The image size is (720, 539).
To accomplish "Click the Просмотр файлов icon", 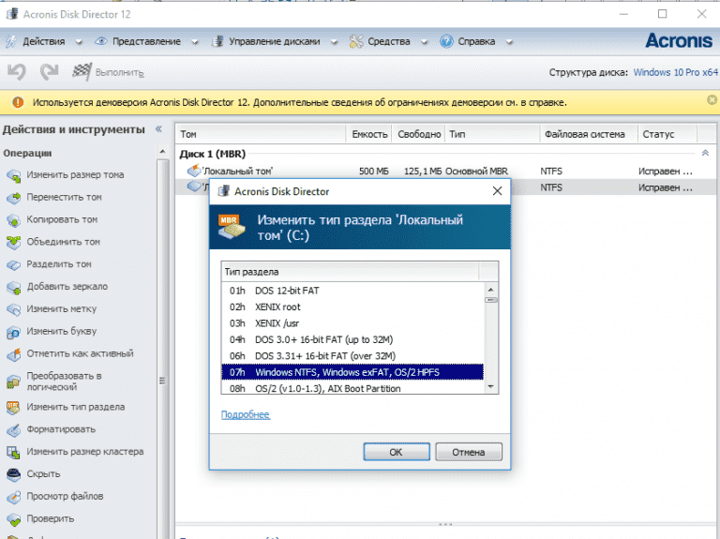I will (x=14, y=497).
